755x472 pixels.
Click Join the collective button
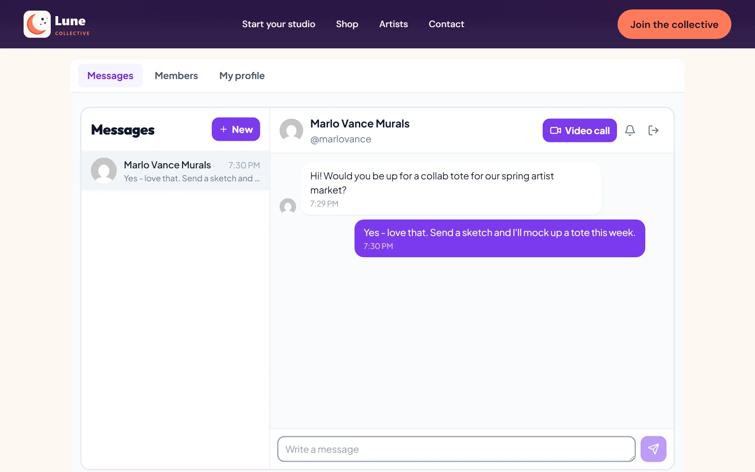point(674,24)
